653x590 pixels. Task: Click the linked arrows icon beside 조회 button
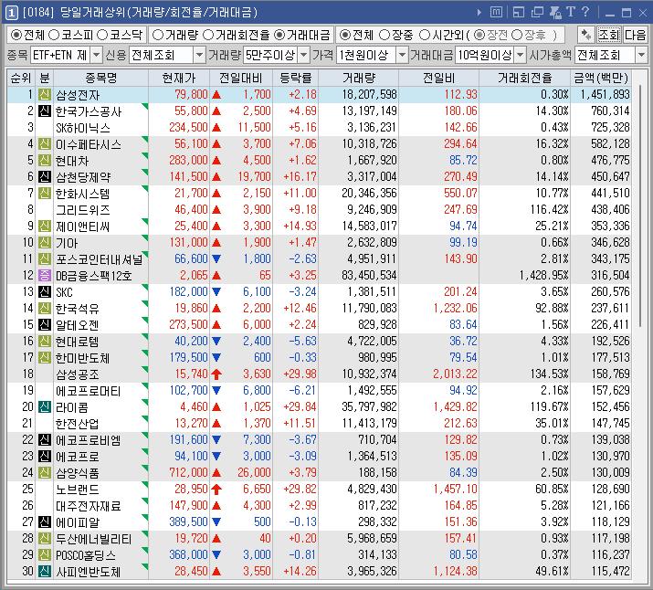click(586, 35)
